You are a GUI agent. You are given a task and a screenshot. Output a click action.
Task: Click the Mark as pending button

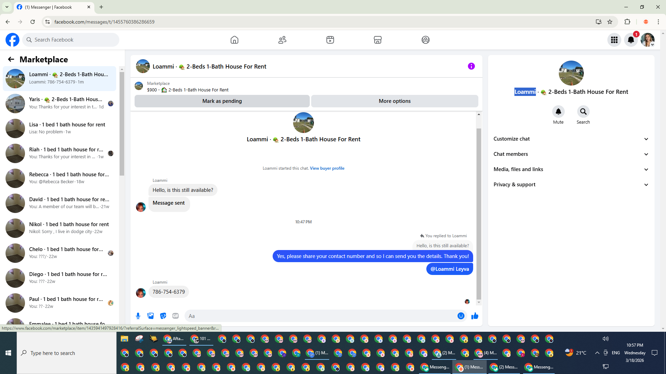click(x=222, y=101)
